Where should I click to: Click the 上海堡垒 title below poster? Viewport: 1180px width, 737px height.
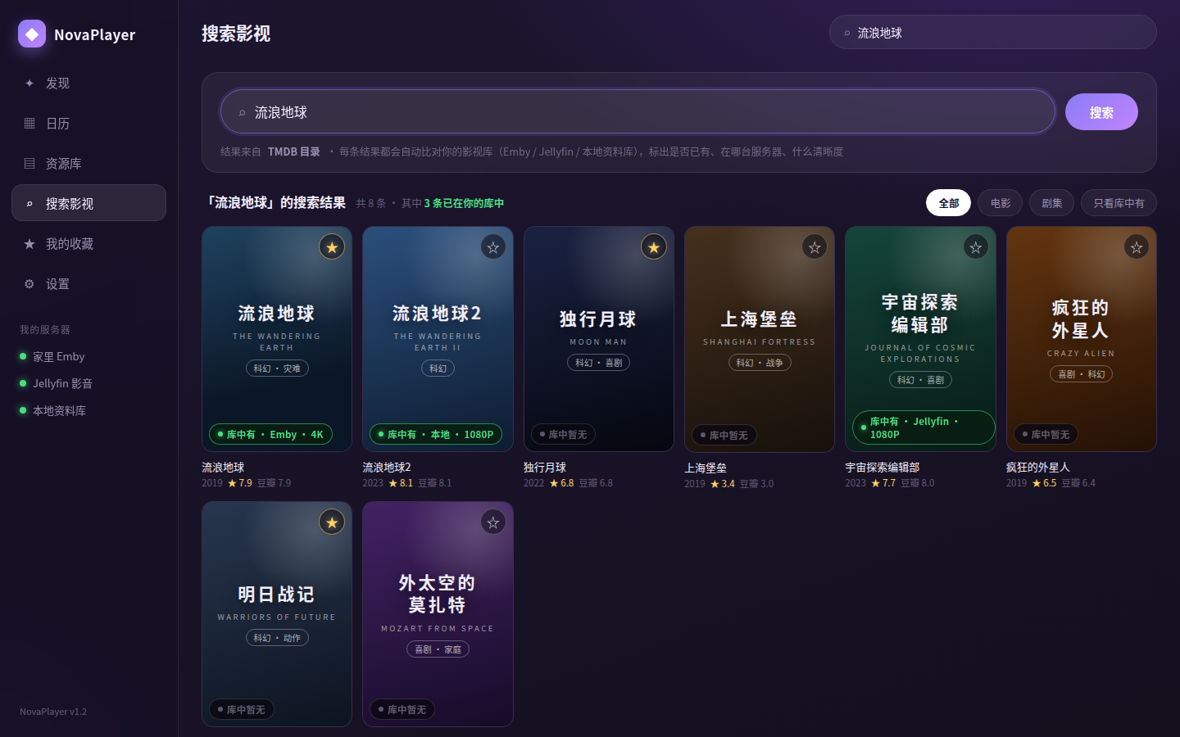click(706, 468)
